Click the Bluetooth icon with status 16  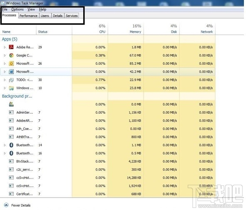pos(11,153)
